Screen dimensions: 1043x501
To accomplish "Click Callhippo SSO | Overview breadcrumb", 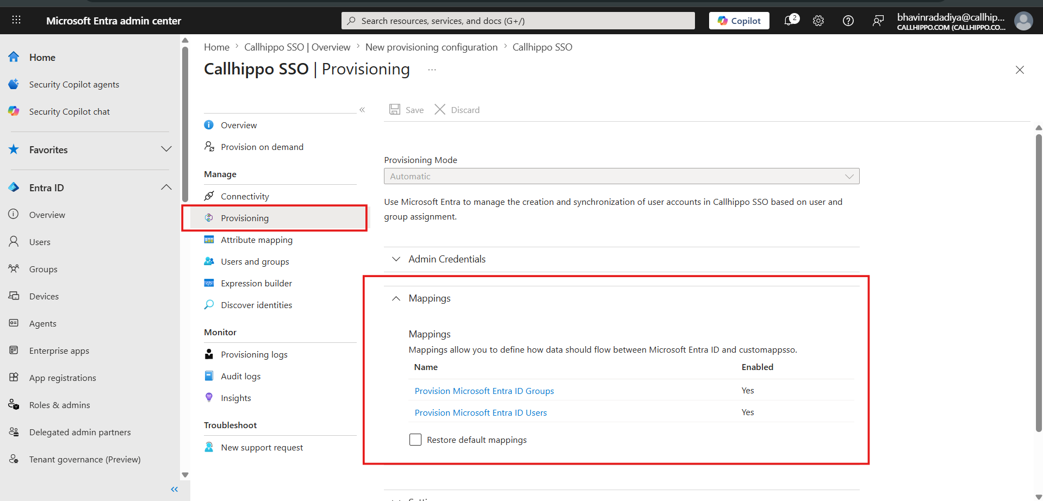I will (x=297, y=47).
